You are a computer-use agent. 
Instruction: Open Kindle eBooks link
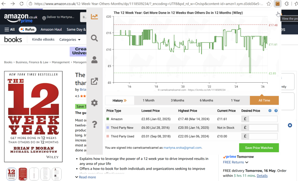pos(43,39)
